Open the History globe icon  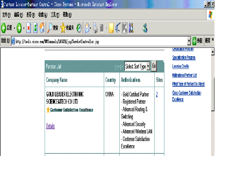click(x=79, y=28)
